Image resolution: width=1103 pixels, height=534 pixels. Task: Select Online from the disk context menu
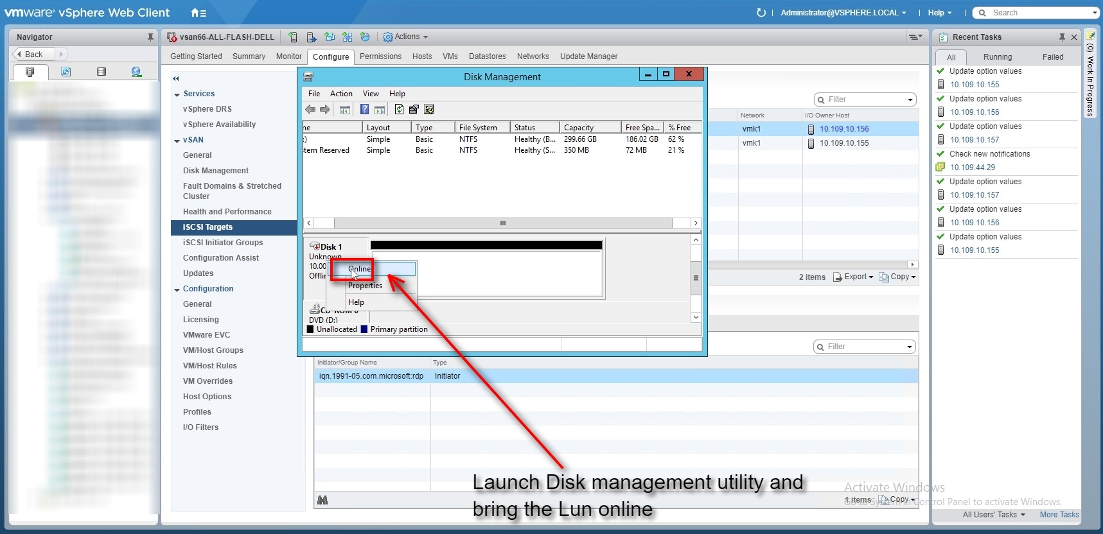click(x=360, y=269)
